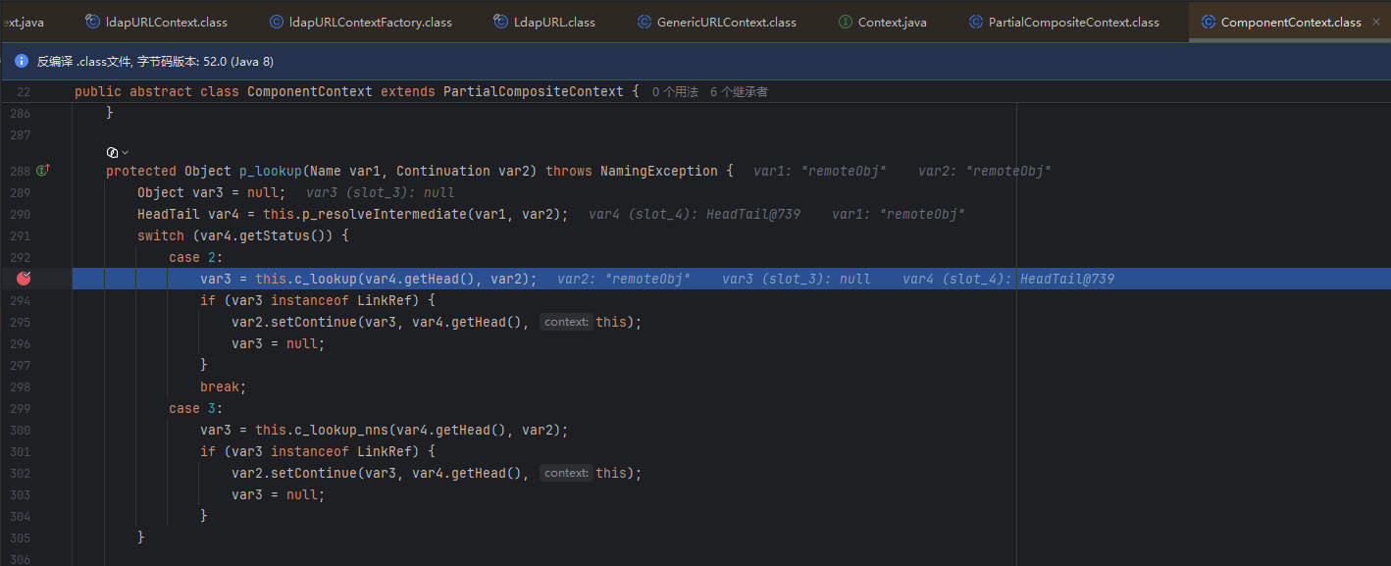Remove the breakpoint at line 293

tap(24, 279)
